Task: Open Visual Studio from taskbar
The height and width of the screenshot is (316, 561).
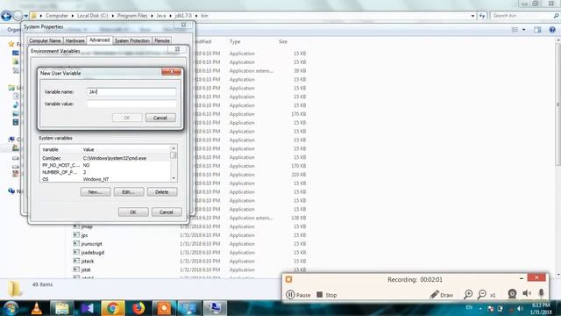Action: tap(88, 308)
